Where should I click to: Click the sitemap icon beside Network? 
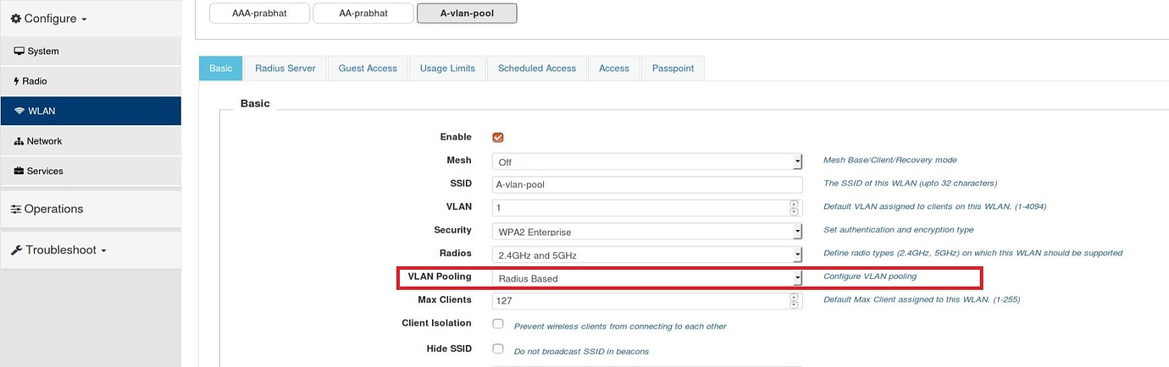(x=19, y=141)
